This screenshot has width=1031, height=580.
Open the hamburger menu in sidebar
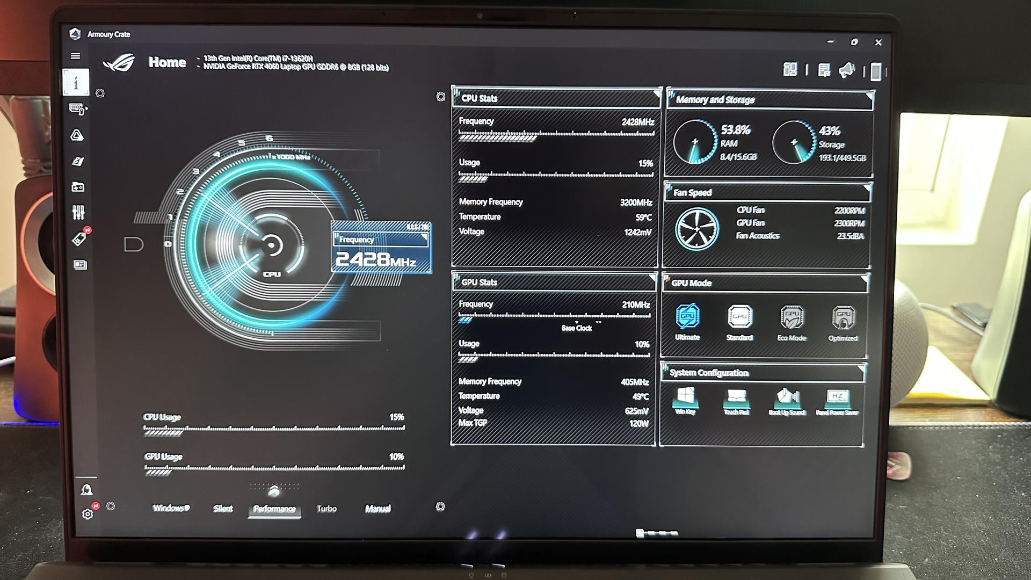[x=75, y=56]
